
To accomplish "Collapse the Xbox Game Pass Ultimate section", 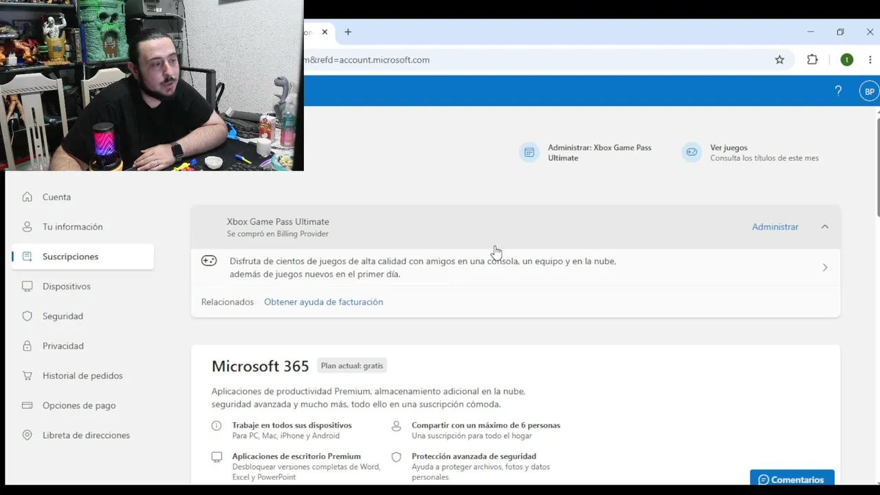I will pyautogui.click(x=825, y=227).
